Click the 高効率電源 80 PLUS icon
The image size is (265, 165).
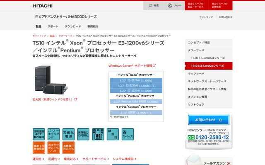(98, 134)
